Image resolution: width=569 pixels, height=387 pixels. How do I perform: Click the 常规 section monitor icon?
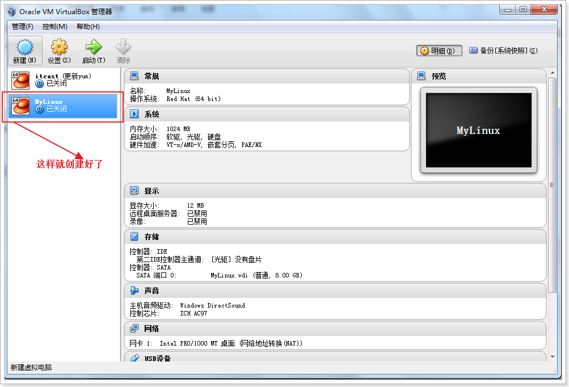coord(134,76)
